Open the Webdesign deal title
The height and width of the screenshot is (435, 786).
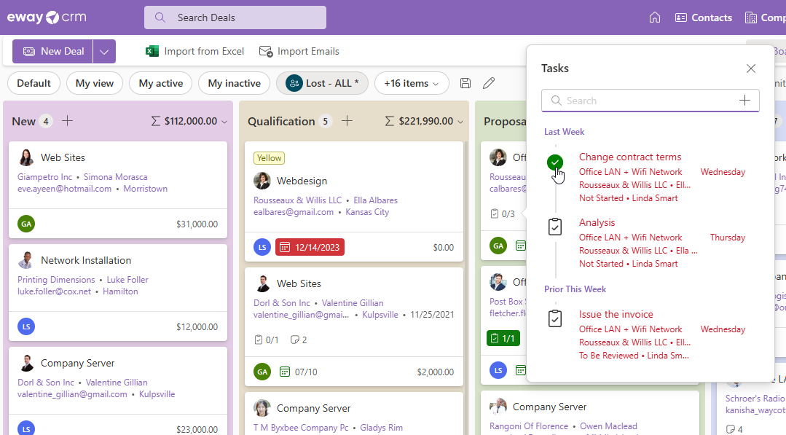(x=302, y=181)
